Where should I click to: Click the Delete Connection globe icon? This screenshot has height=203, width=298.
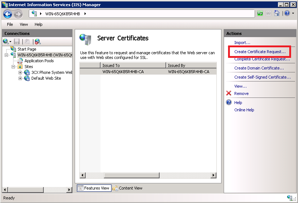pyautogui.click(x=38, y=41)
